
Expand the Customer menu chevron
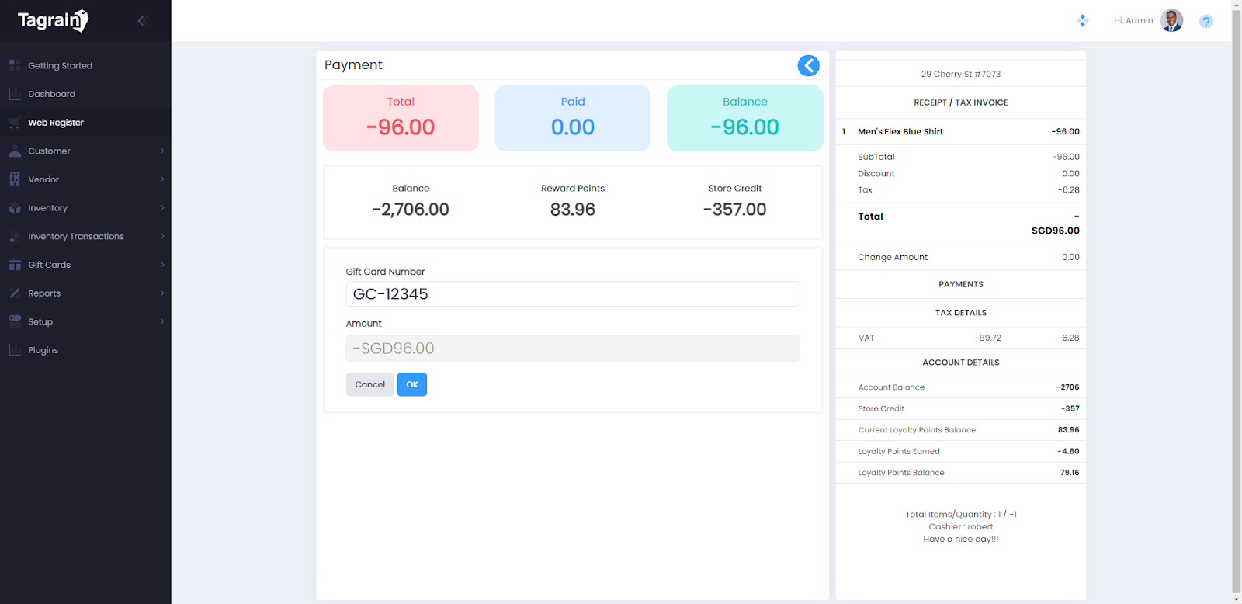pyautogui.click(x=162, y=151)
